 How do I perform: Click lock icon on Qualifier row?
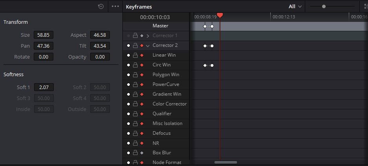pyautogui.click(x=135, y=114)
